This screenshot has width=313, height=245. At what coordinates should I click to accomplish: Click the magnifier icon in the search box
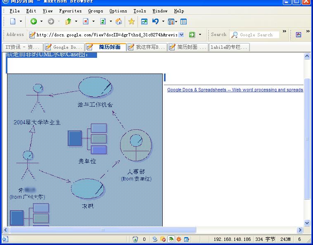point(235,35)
